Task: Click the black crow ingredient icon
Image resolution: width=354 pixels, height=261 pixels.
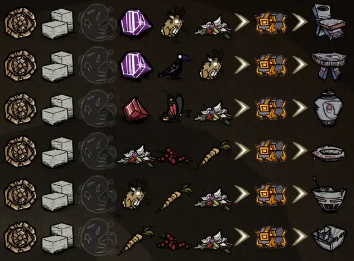Action: pyautogui.click(x=174, y=66)
